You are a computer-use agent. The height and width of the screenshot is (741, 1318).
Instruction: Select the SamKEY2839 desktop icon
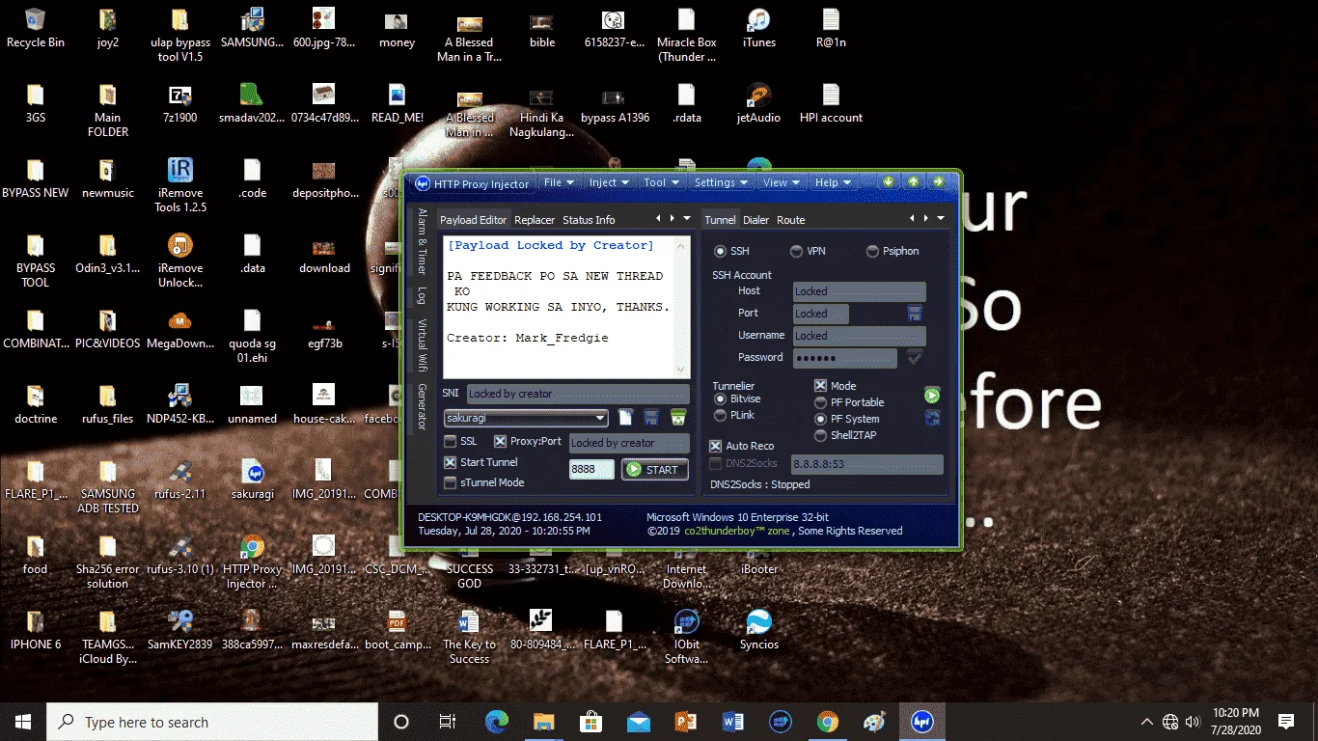point(180,630)
